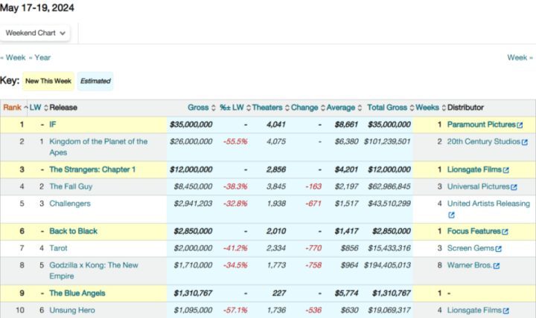This screenshot has height=318, width=536.
Task: Click external link icon beside Paramount Pictures
Action: (x=520, y=126)
